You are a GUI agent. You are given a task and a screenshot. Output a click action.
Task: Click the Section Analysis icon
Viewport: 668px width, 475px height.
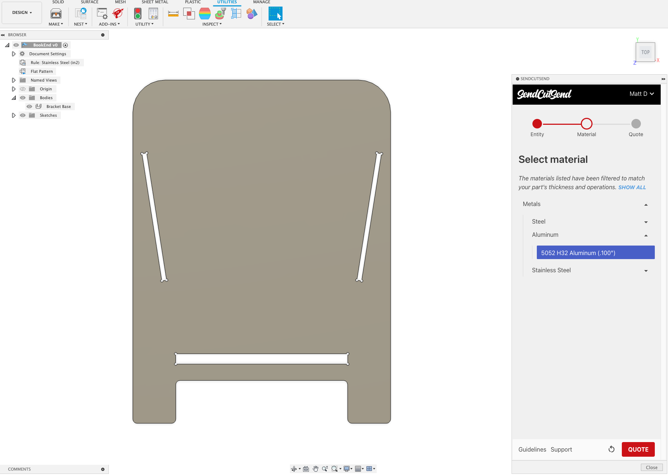(x=236, y=14)
